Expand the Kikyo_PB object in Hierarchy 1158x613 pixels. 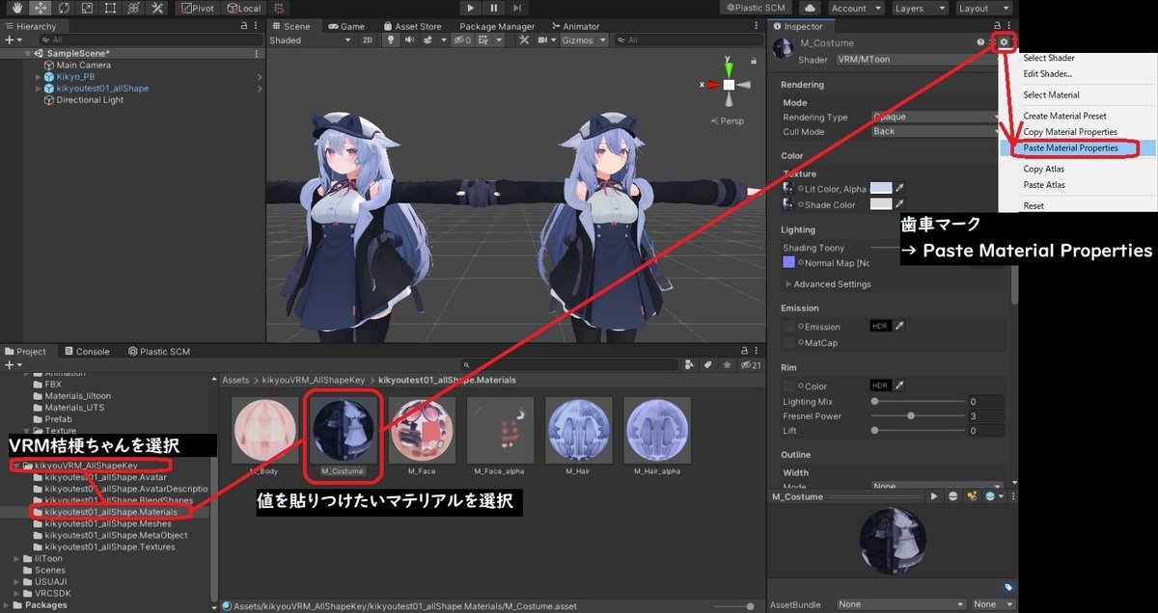[x=38, y=77]
